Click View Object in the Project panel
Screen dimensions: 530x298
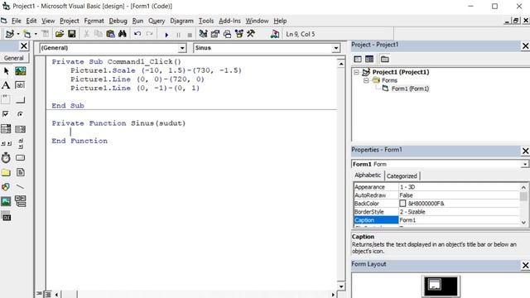point(369,59)
